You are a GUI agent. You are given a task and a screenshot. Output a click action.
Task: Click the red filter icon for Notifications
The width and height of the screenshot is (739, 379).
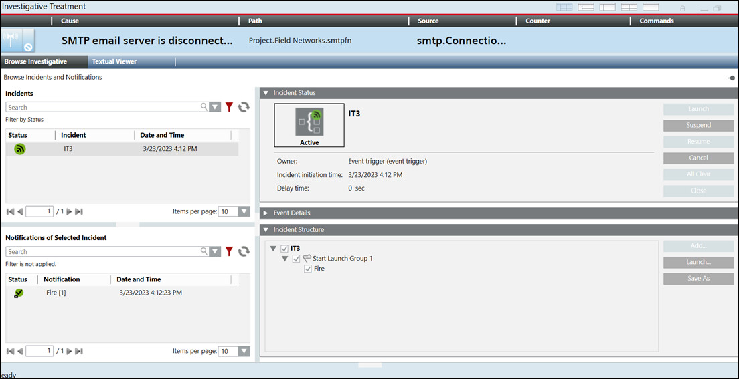[x=229, y=251]
